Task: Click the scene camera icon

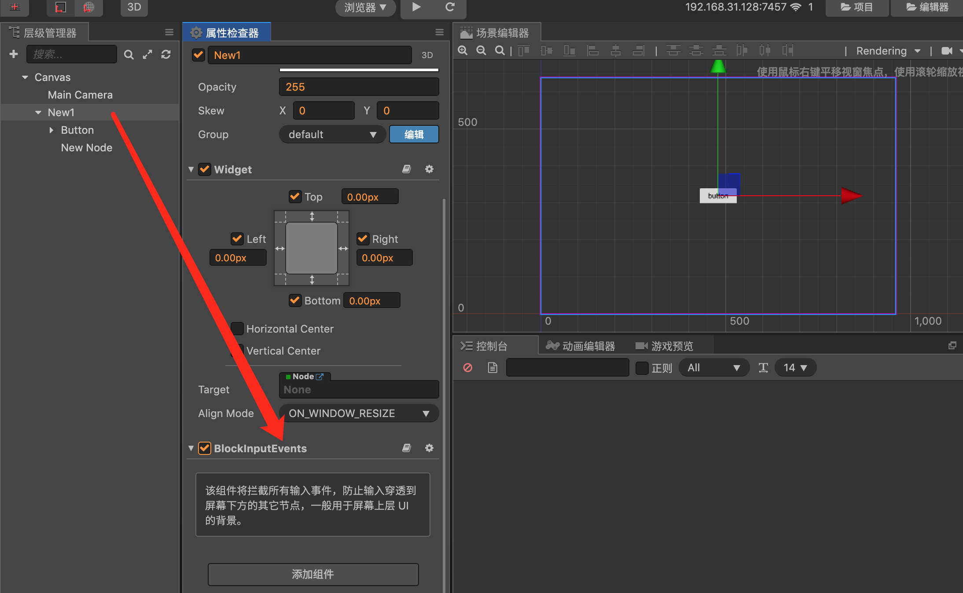Action: (947, 51)
